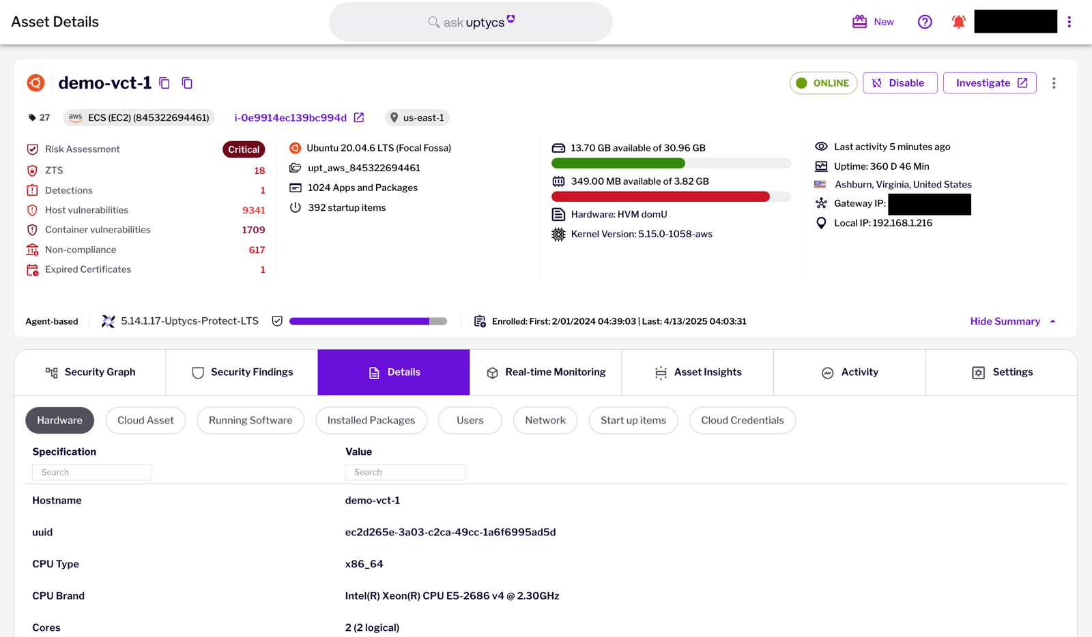Click the 1024 Apps and Packages icon
Viewport: 1092px width, 637px height.
click(x=296, y=188)
